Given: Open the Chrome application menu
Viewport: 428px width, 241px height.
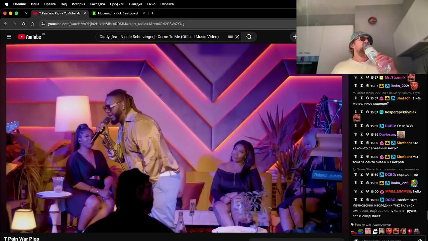Looking at the screenshot, I should (x=19, y=4).
